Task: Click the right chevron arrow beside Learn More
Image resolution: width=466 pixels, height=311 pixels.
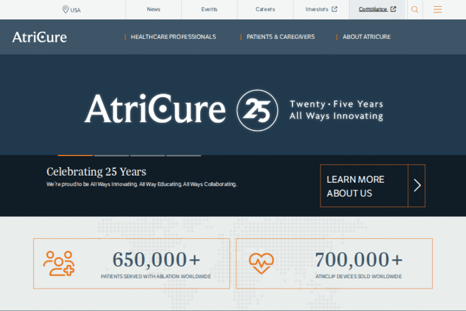Action: tap(417, 186)
